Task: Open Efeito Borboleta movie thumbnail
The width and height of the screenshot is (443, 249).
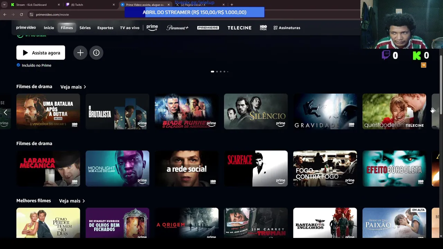Action: tap(394, 168)
